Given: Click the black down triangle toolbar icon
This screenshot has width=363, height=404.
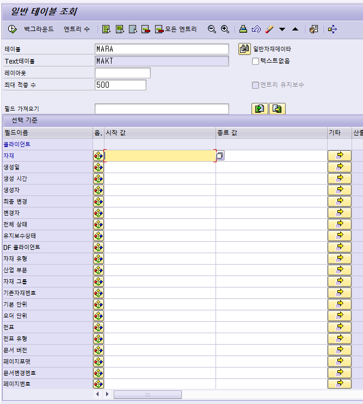Looking at the screenshot, I should tap(282, 29).
